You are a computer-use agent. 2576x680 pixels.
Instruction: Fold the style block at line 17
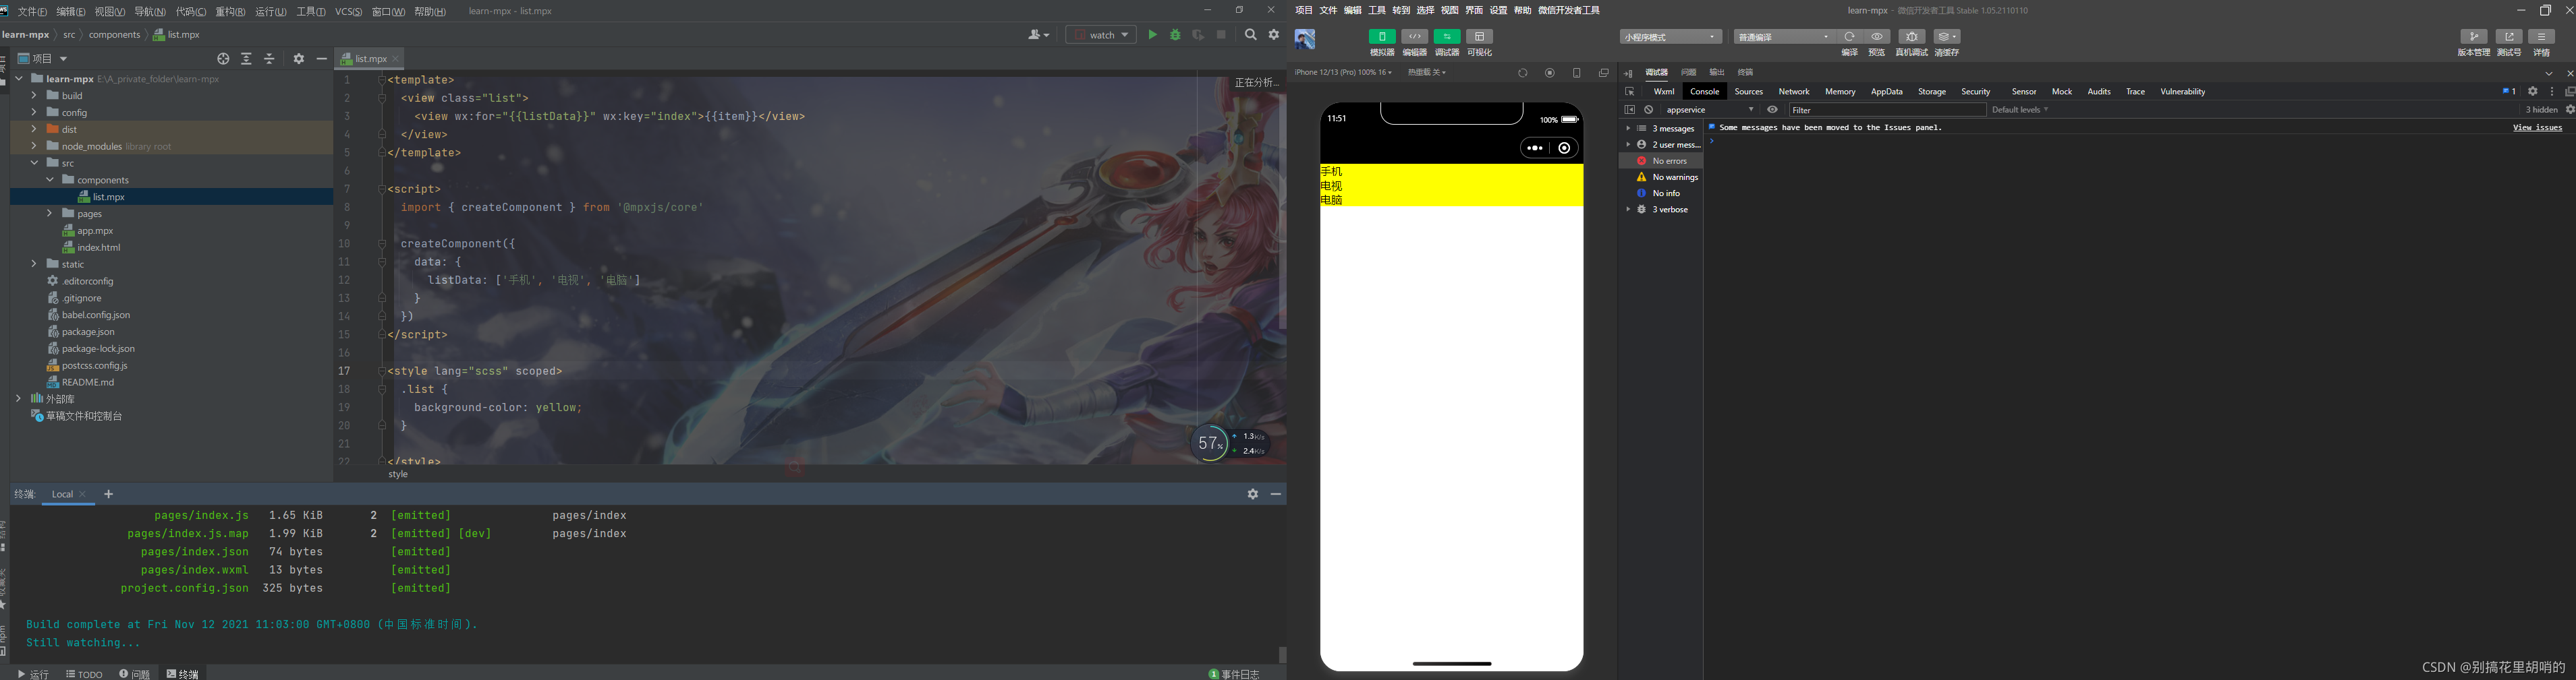(382, 371)
